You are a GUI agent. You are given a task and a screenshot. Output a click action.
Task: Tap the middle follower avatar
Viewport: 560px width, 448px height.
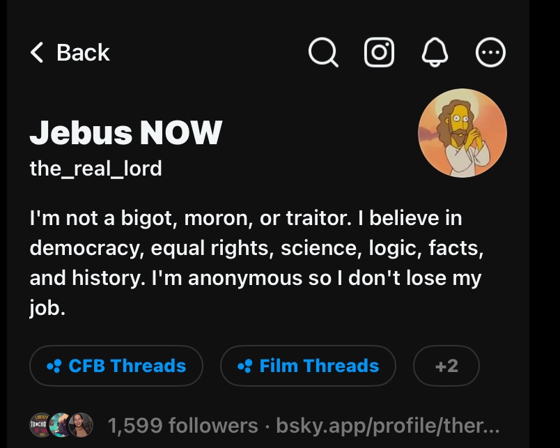[61, 425]
